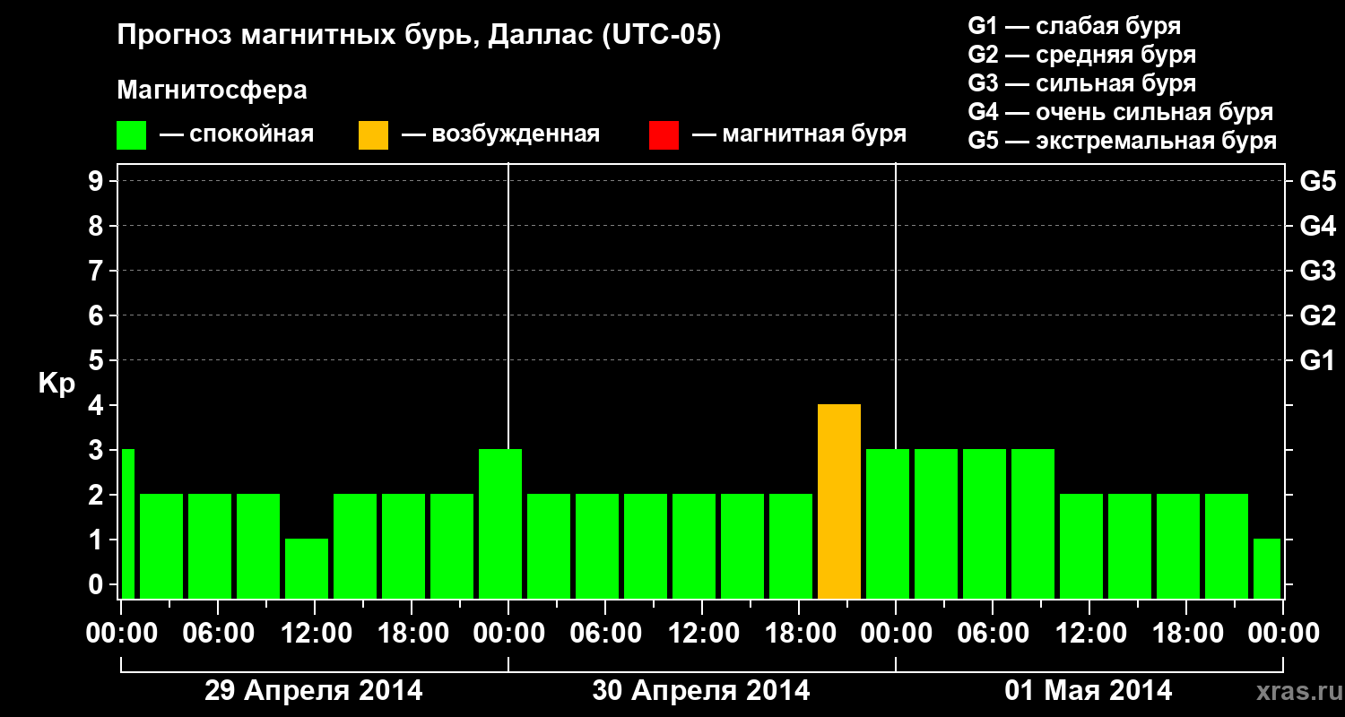This screenshot has width=1345, height=717.
Task: Click the 'G5' label on the right axis
Action: pyautogui.click(x=1318, y=182)
